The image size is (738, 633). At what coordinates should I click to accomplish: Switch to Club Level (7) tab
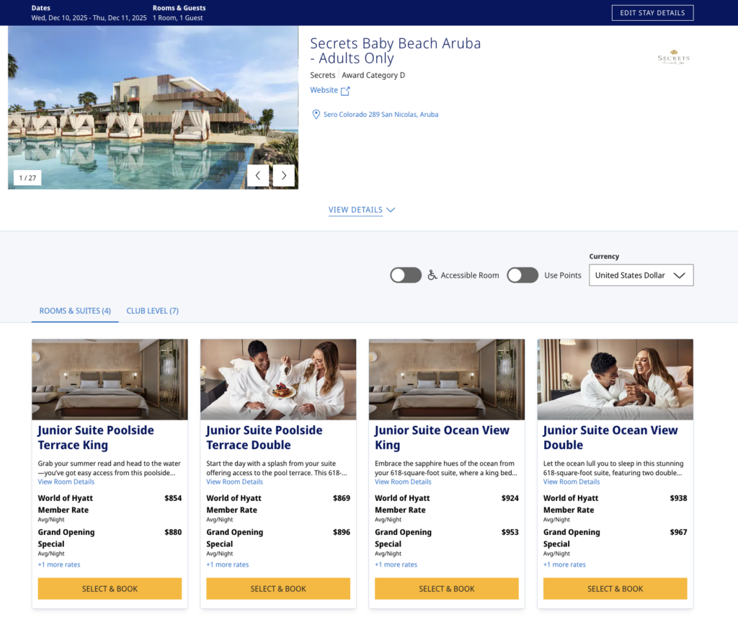(x=153, y=311)
